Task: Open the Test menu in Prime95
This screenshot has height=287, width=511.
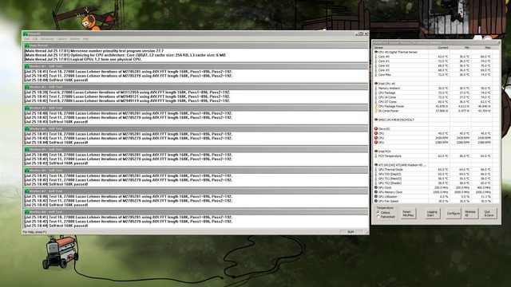Action: [26, 39]
